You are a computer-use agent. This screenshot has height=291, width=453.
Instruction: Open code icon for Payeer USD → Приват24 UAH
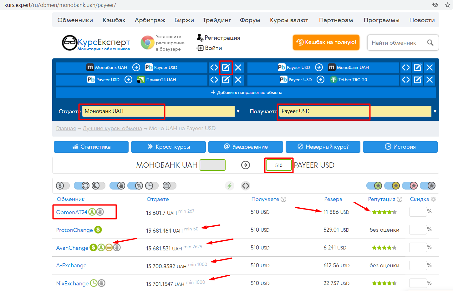click(x=214, y=80)
